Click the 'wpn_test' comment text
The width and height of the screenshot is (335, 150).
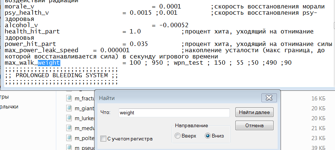click(x=188, y=63)
